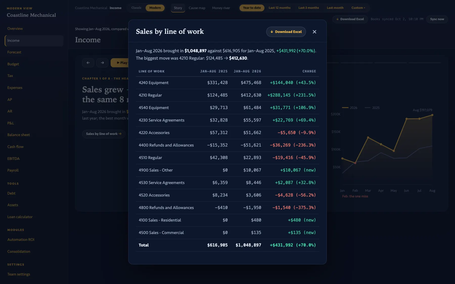Open the Custom period dropdown

[358, 8]
